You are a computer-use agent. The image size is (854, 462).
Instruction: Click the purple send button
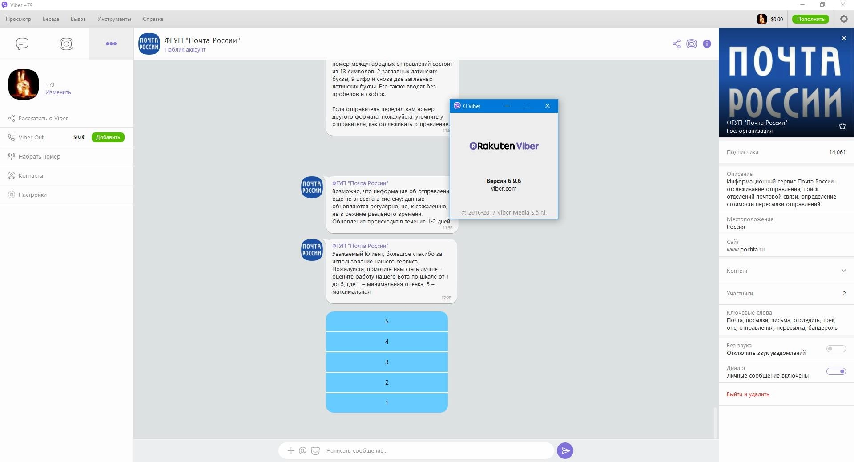pyautogui.click(x=565, y=450)
